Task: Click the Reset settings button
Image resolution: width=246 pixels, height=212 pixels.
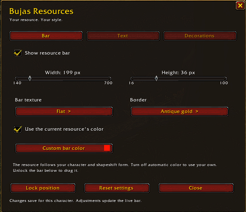Action: pyautogui.click(x=117, y=188)
